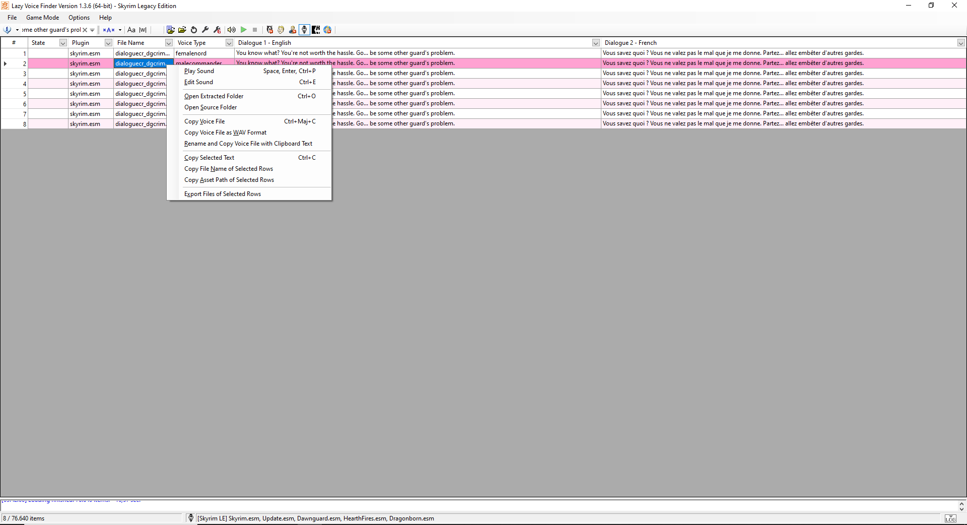
Task: Expand the search history dropdown arrow
Action: (92, 30)
